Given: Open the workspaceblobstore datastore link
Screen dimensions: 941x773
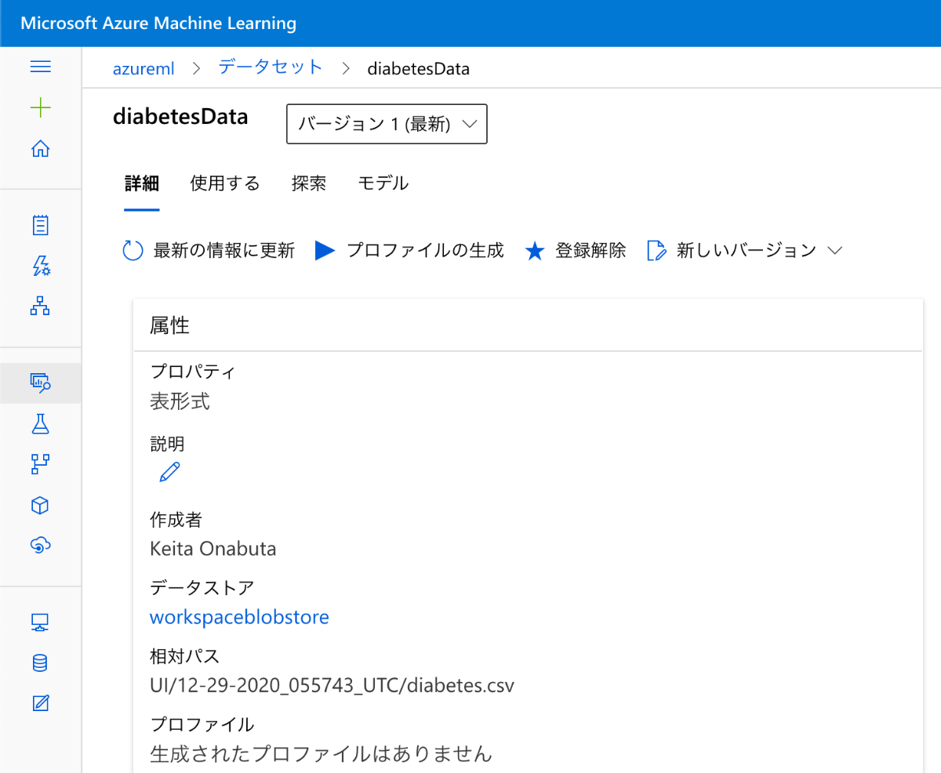Looking at the screenshot, I should (239, 618).
